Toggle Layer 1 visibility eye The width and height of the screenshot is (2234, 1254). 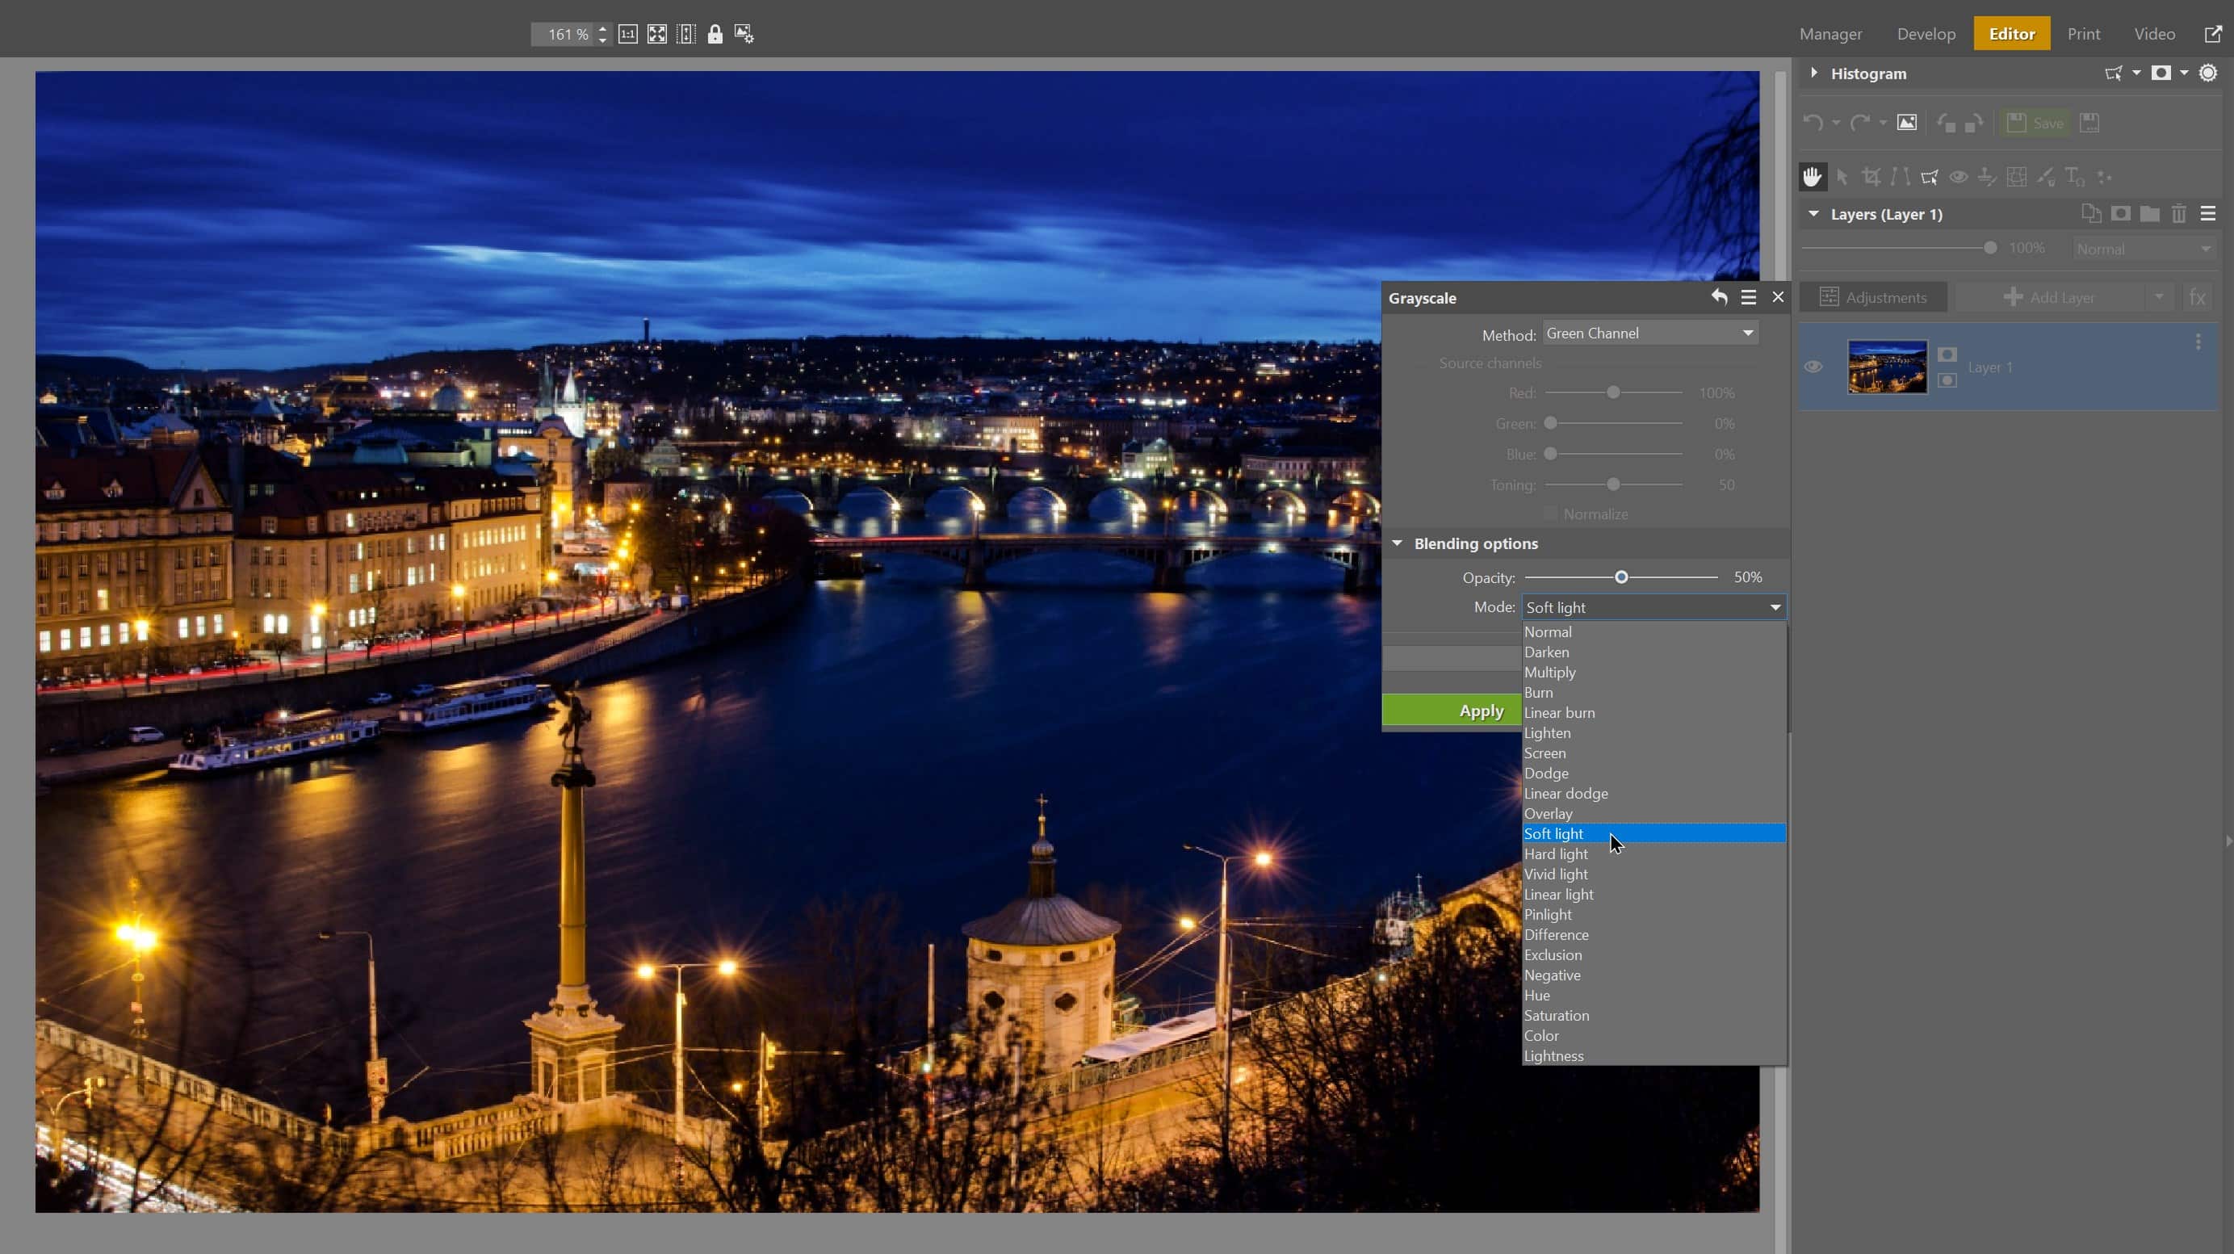1813,367
